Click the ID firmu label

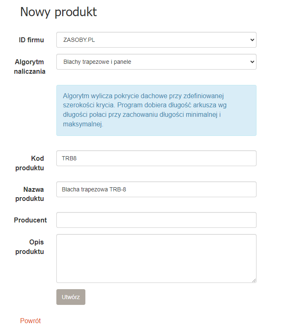point(31,40)
